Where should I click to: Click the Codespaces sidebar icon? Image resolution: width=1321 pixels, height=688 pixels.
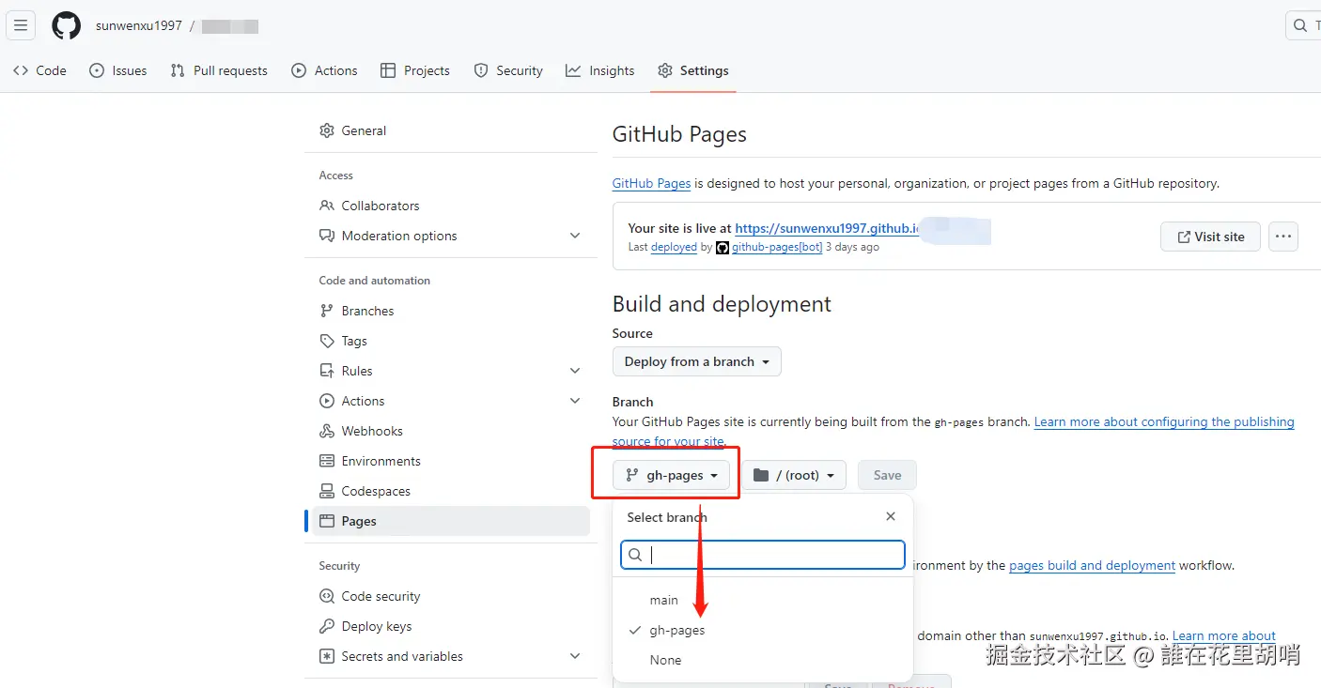point(327,491)
